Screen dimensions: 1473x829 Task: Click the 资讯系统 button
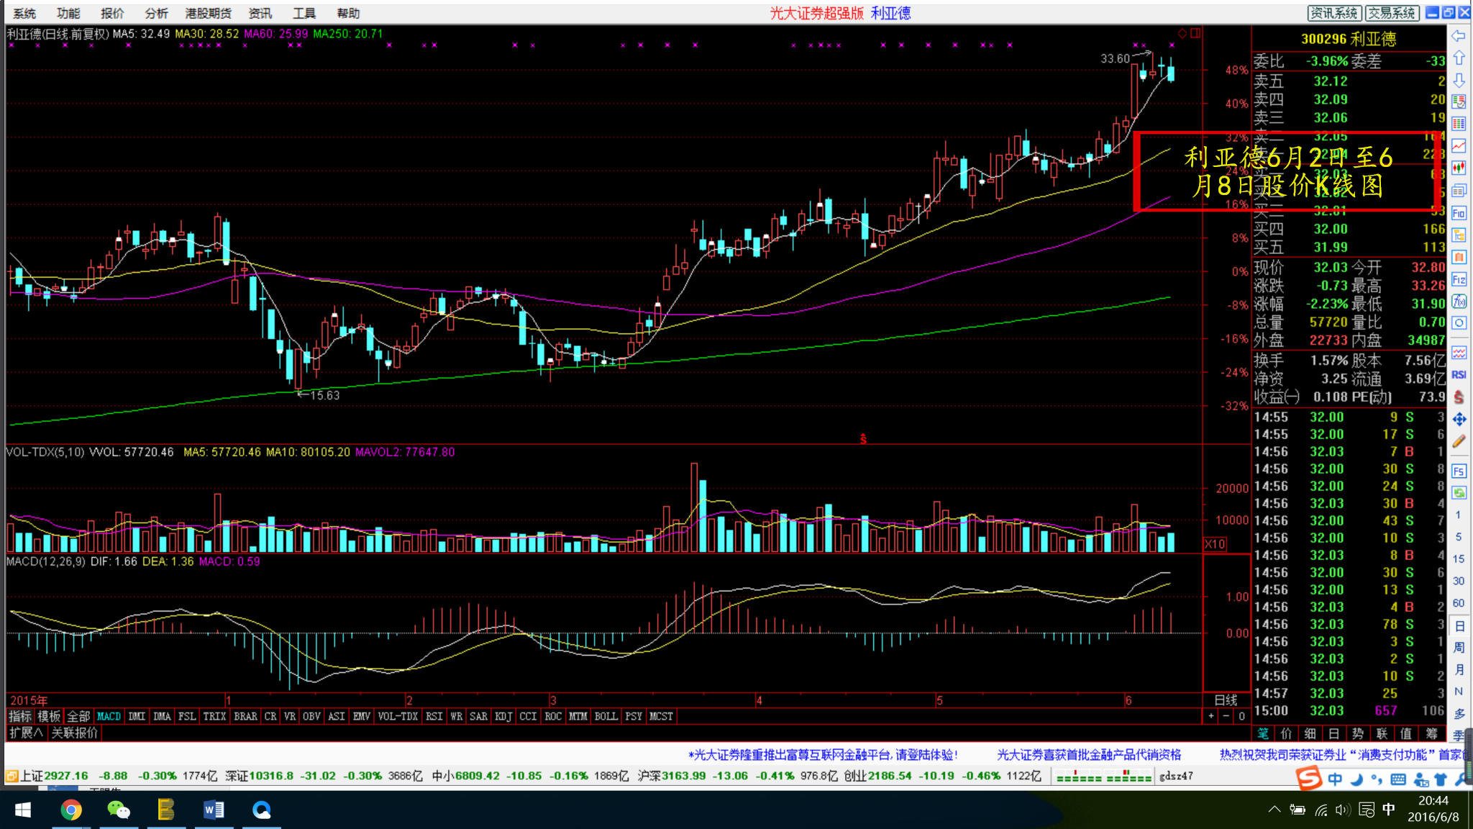[1333, 13]
